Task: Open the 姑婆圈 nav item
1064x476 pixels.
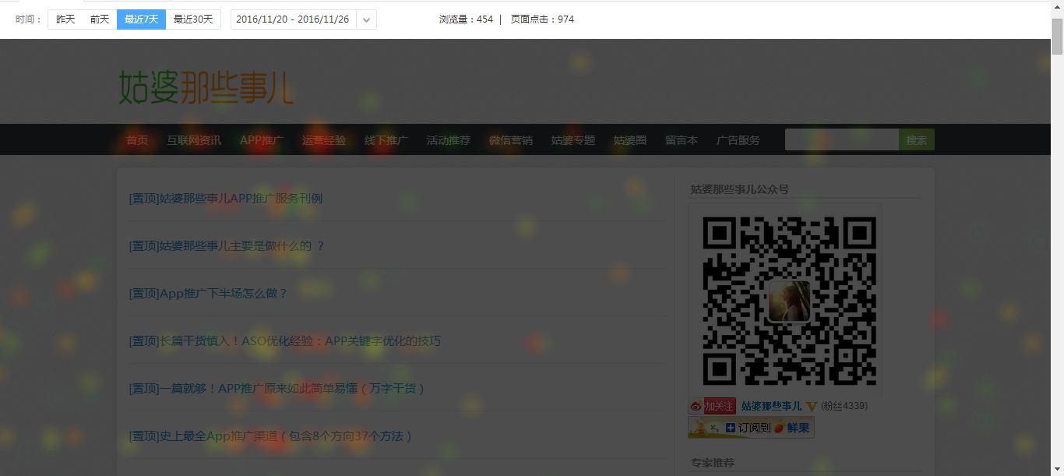Action: pyautogui.click(x=630, y=140)
